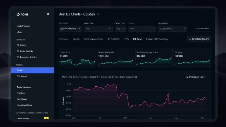Open the Order Size dropdown
Screen dimensions: 226x127
tap(98, 29)
